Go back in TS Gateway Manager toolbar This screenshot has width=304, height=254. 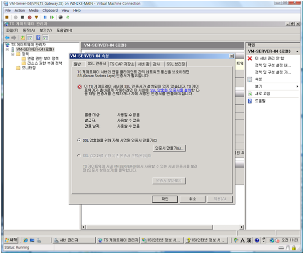pos(7,38)
